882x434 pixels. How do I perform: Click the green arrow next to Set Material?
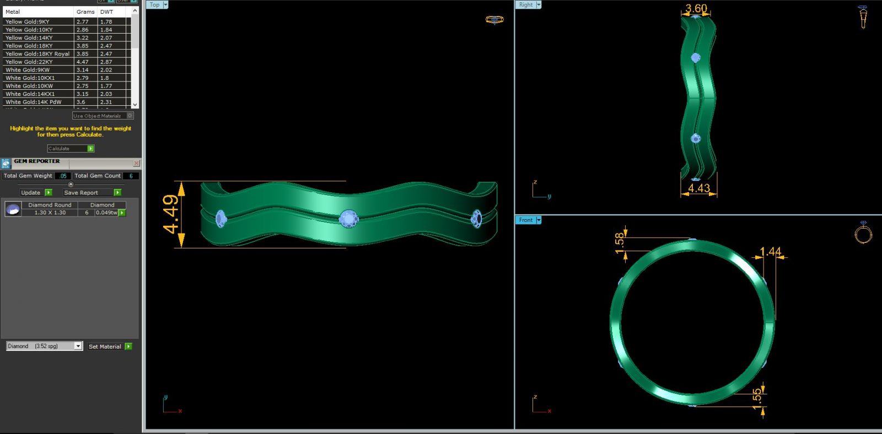coord(128,346)
